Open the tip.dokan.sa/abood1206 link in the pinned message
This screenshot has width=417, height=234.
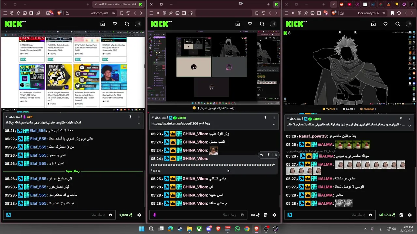click(x=175, y=124)
